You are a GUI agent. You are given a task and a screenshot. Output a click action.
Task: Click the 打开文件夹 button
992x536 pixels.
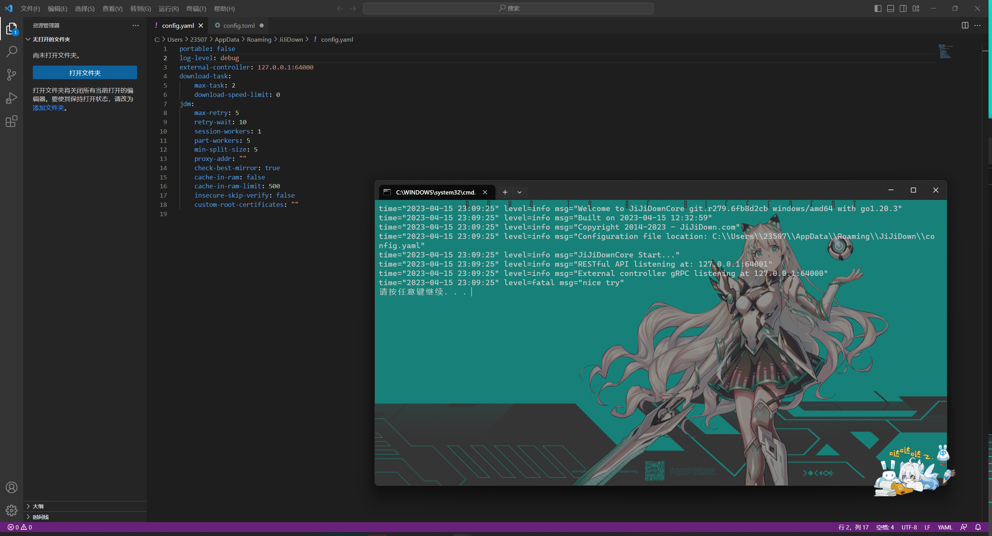pos(85,73)
